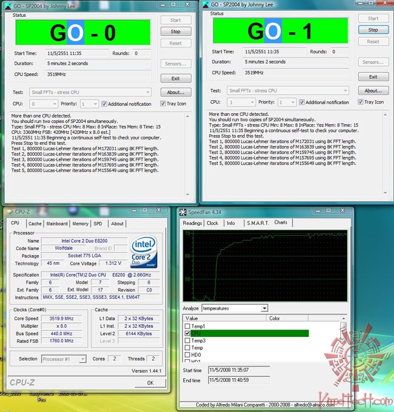Open Test dropdown in right SP2004 window
Image resolution: width=394 pixels, height=412 pixels.
[x=288, y=91]
